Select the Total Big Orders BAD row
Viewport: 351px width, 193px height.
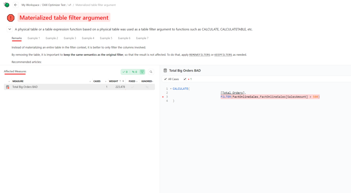[79, 87]
